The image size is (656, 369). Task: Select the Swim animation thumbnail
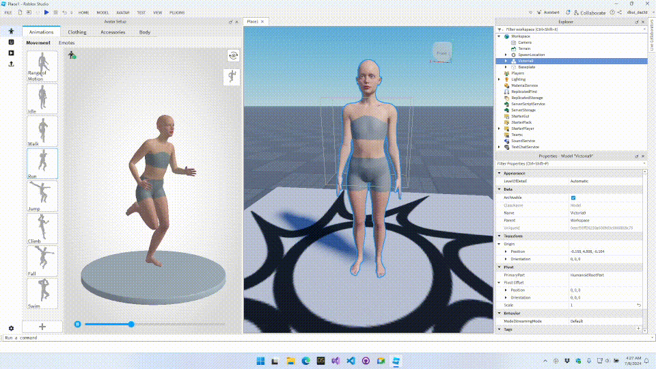(42, 294)
